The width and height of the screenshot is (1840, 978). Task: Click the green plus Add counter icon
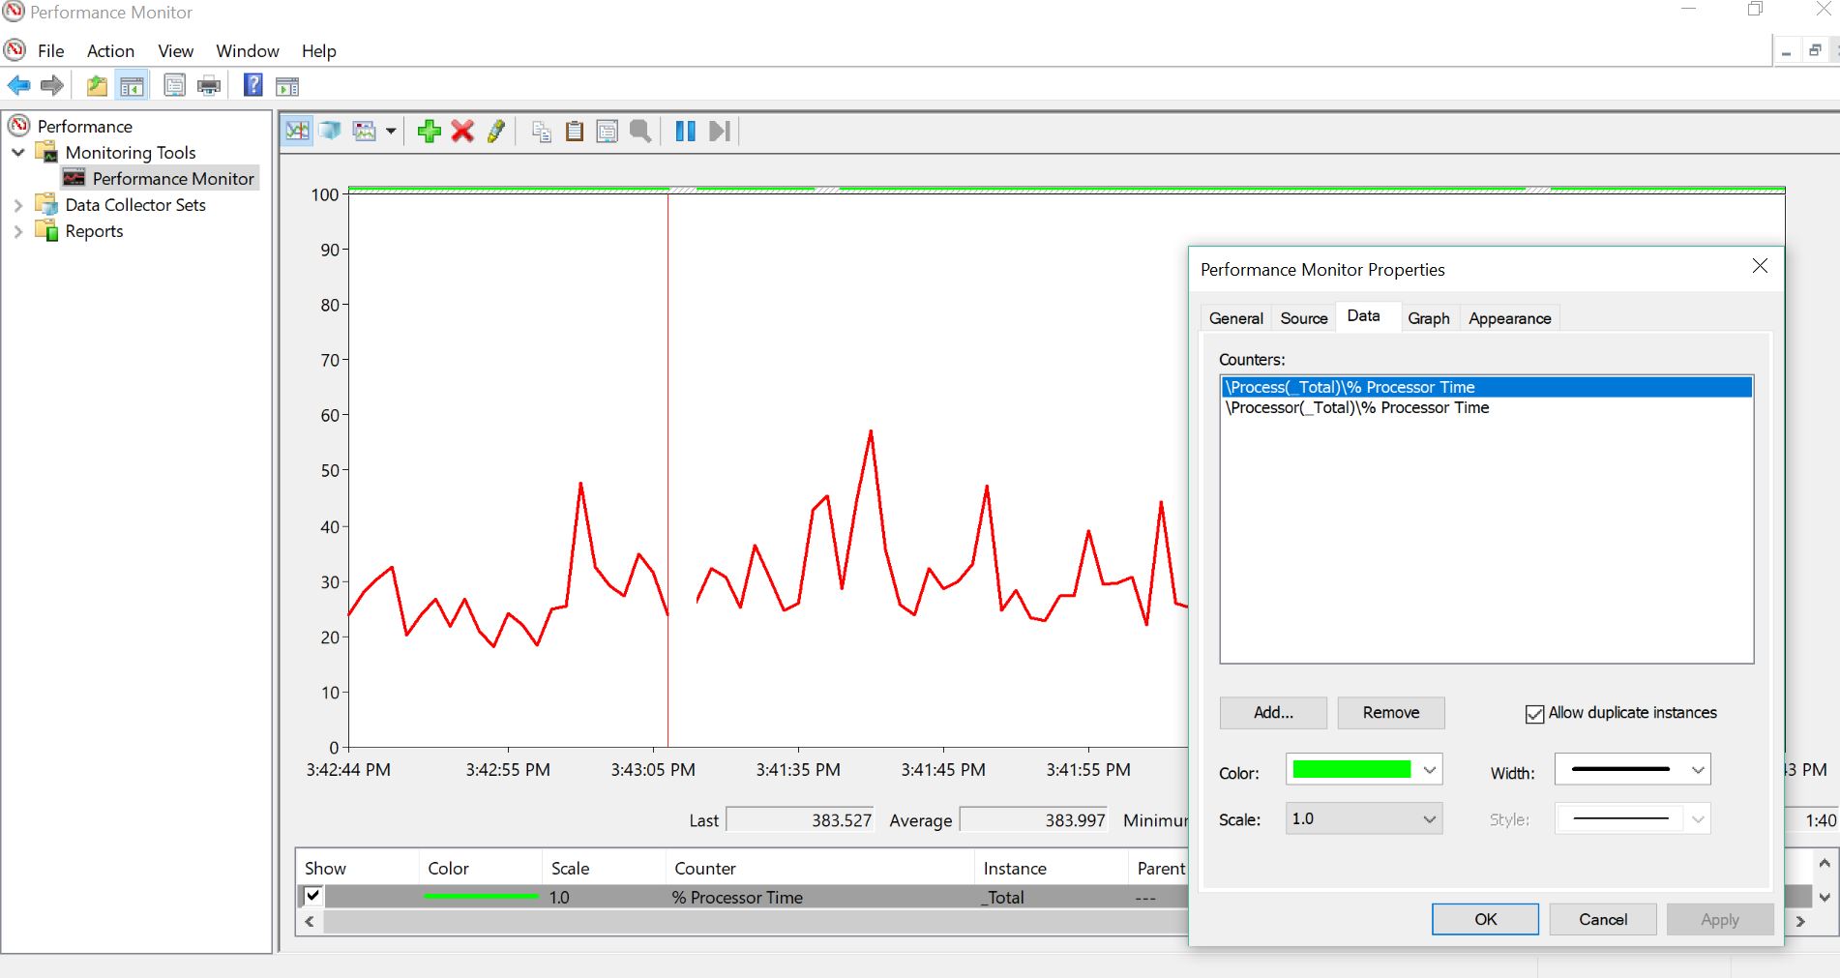tap(429, 132)
